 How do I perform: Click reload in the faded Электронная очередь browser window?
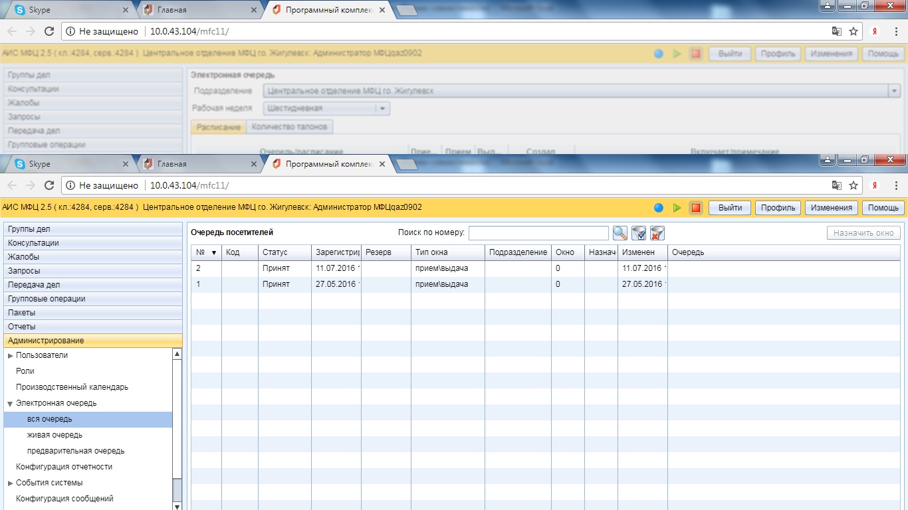click(x=49, y=31)
